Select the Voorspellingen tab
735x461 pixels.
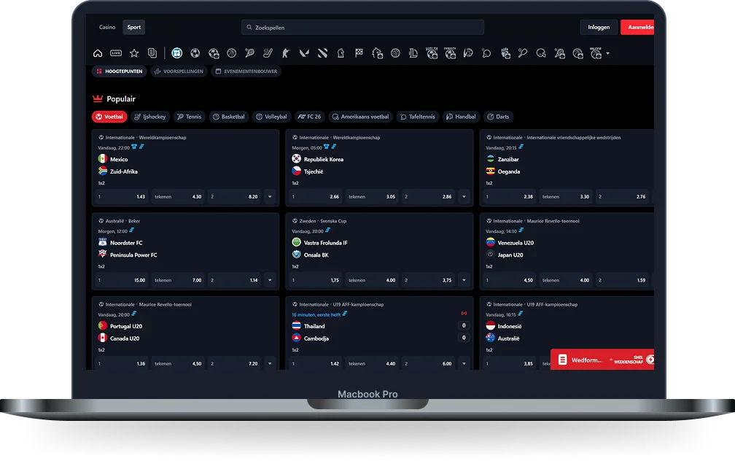pos(179,71)
